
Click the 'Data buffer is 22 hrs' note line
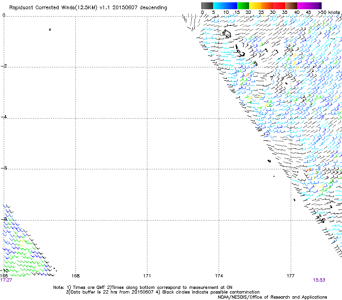(163, 292)
